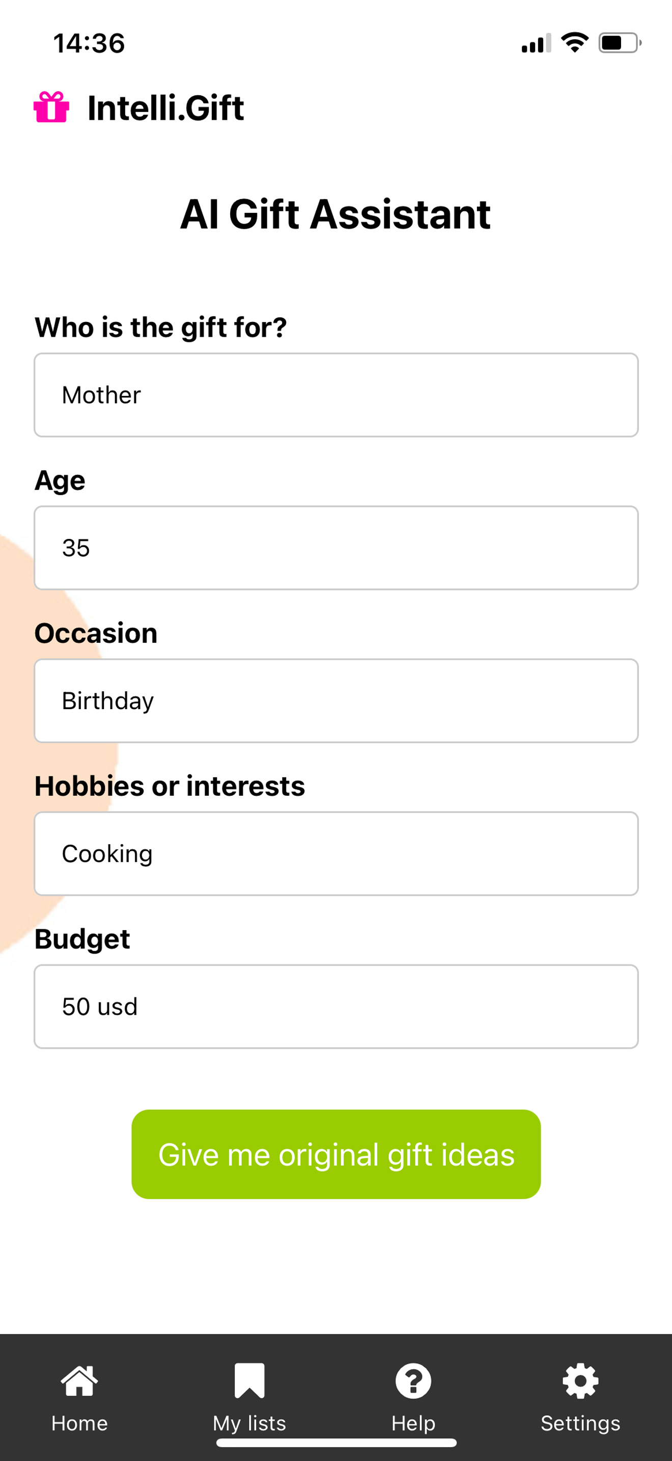Tap the AI Gift Assistant heading

[335, 214]
